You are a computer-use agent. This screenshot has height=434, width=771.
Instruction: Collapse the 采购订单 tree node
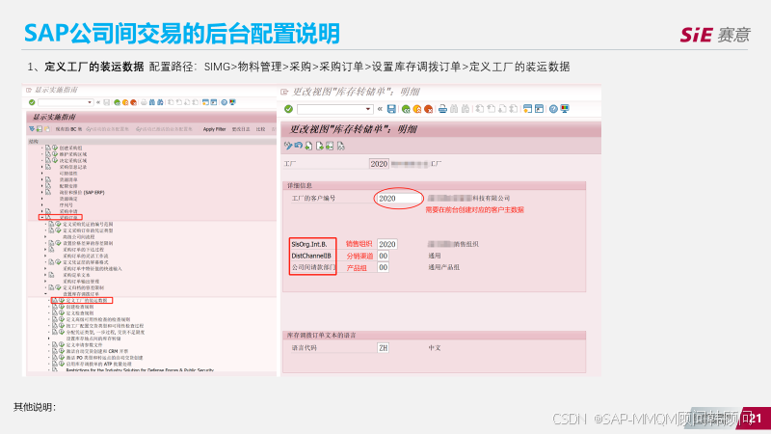[41, 218]
